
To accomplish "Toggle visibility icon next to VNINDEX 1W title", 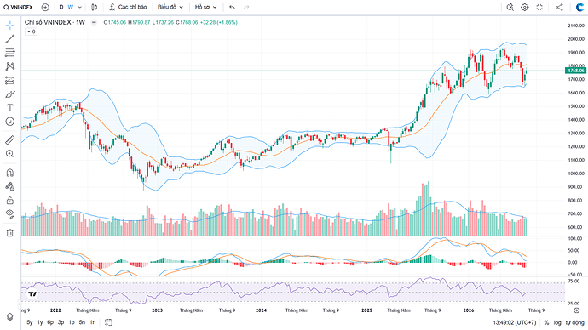I will coord(94,22).
